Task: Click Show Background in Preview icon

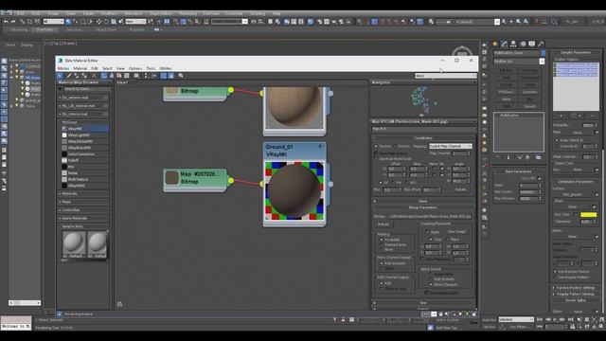Action: pos(126,76)
